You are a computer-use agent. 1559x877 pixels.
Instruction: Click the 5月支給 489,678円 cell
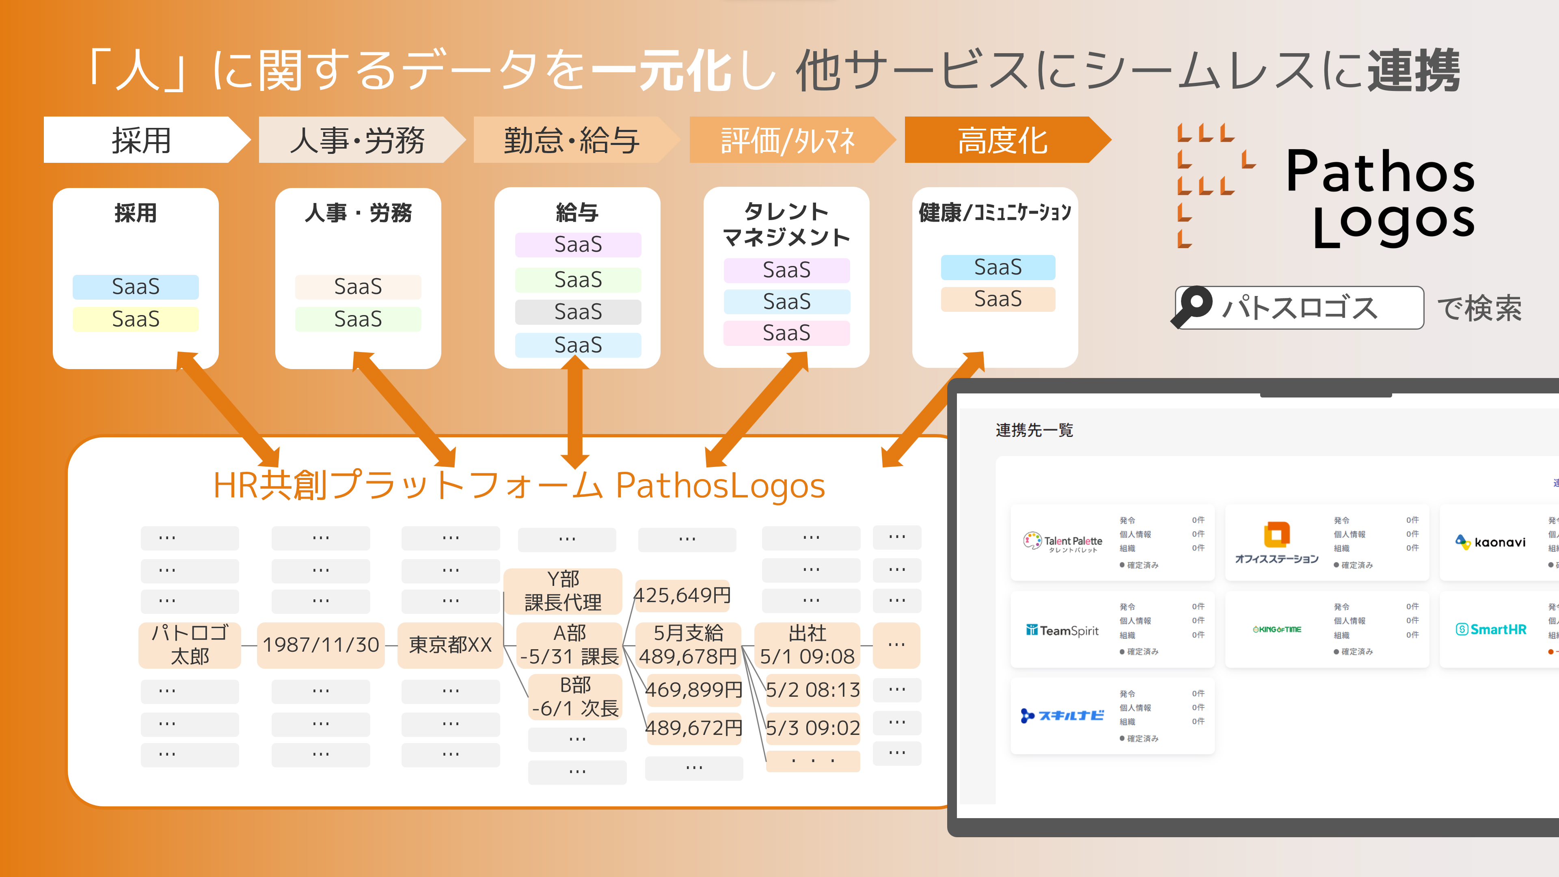pos(688,645)
